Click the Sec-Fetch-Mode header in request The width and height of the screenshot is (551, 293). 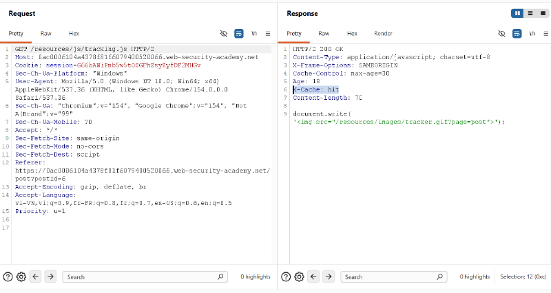tap(59, 146)
